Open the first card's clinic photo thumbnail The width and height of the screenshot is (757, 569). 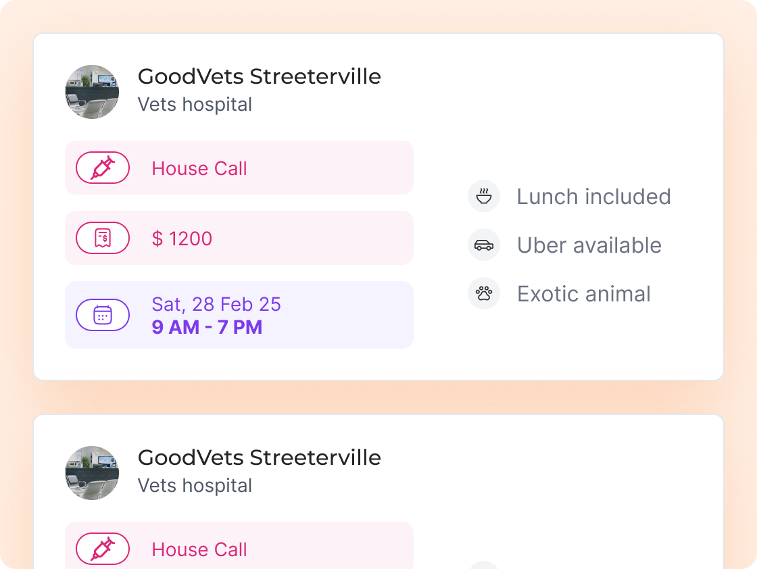(92, 92)
